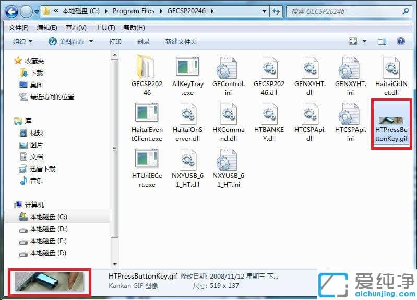The image size is (417, 300).
Task: Select HaitaiEventClient.exe file icon
Action: click(147, 113)
